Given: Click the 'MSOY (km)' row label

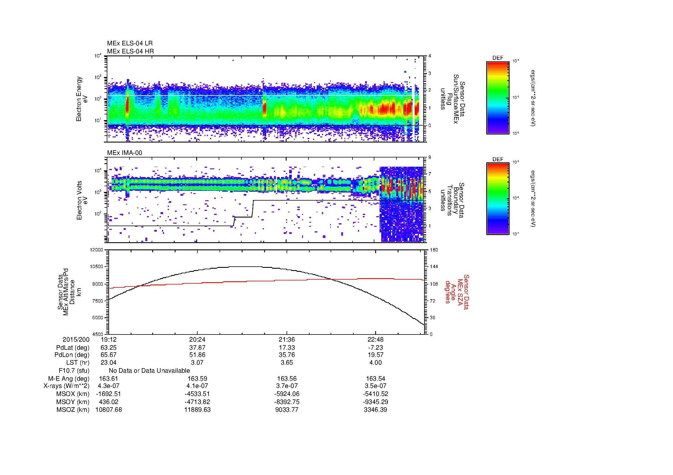Looking at the screenshot, I should tap(73, 402).
